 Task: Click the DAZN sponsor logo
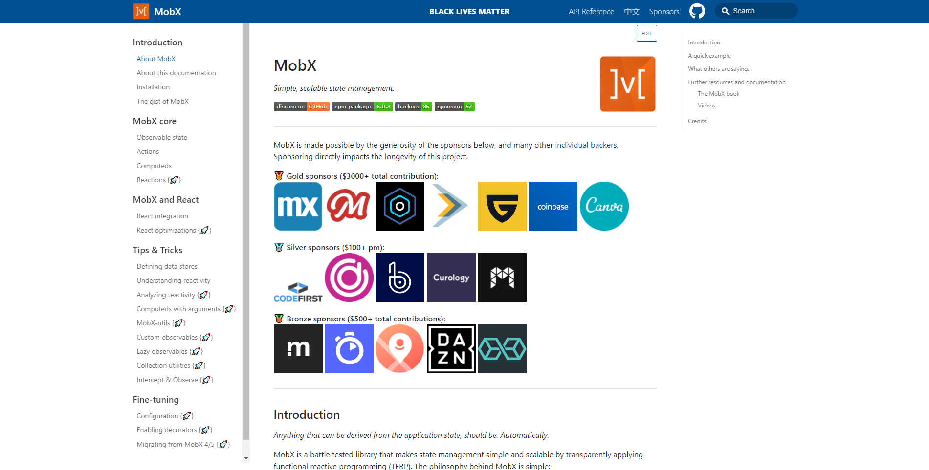click(x=451, y=349)
